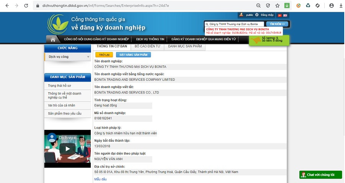Go back with the browser back arrow

pyautogui.click(x=7, y=6)
